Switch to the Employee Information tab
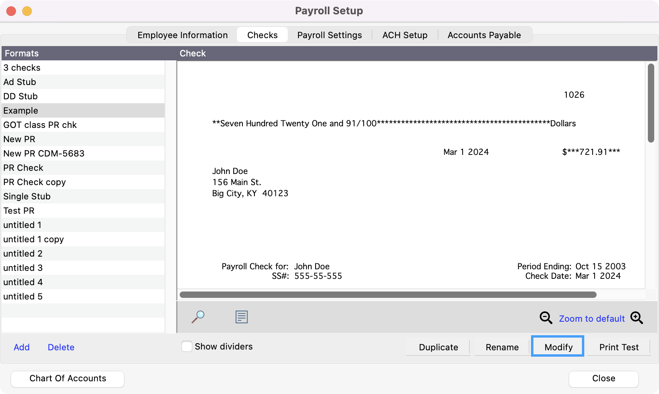The height and width of the screenshot is (394, 659). point(182,35)
